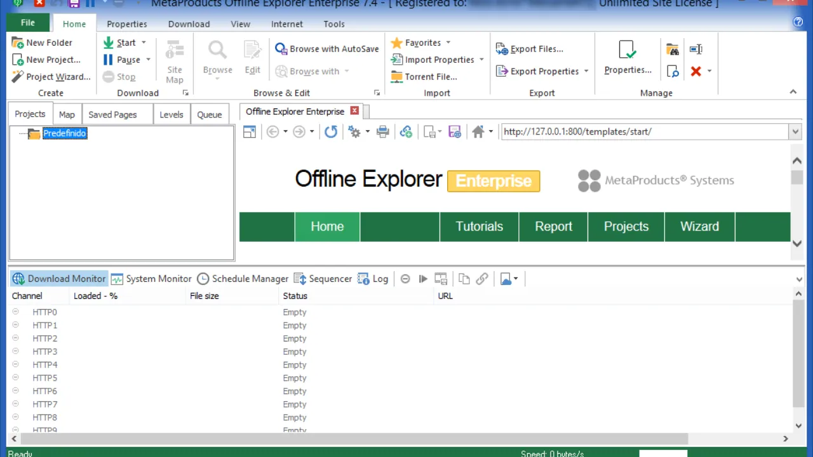This screenshot has width=813, height=457.
Task: Click the red X delete icon
Action: 696,71
